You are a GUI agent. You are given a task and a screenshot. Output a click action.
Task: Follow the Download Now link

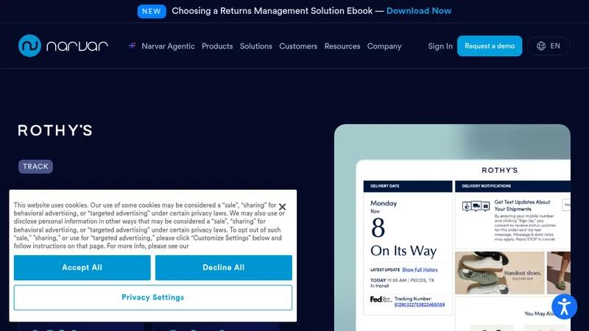point(419,11)
